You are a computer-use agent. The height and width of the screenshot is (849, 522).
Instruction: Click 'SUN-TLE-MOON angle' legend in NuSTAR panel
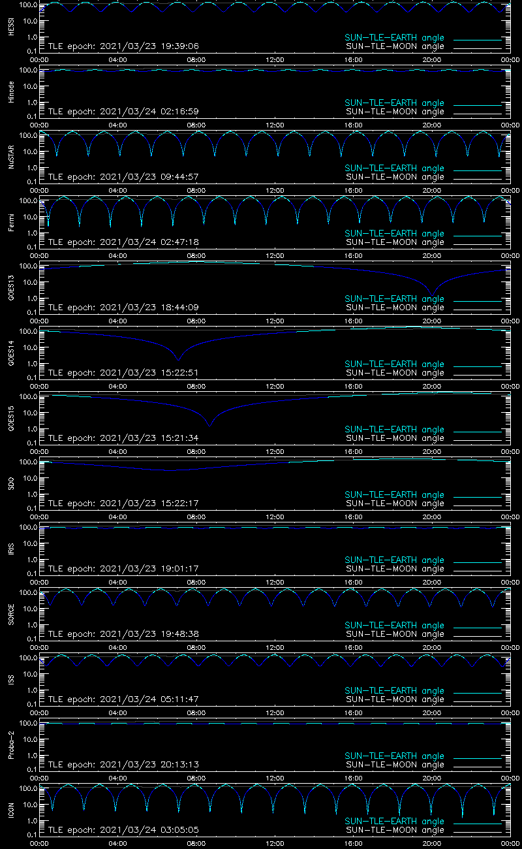point(394,177)
